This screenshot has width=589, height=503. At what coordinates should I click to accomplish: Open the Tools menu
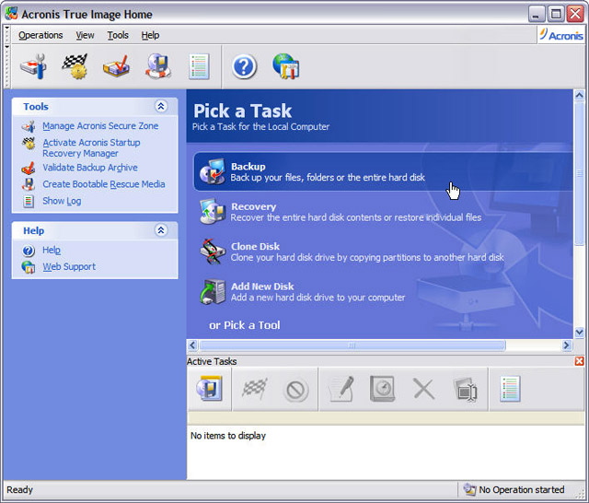point(118,35)
